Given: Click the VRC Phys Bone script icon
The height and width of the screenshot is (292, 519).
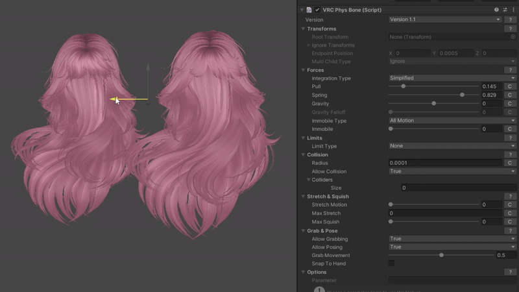Looking at the screenshot, I should click(309, 10).
